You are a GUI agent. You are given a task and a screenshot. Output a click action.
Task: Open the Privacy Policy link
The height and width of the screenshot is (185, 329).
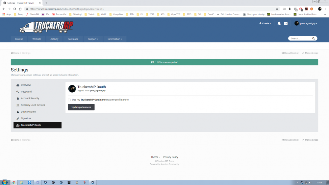pos(170,157)
